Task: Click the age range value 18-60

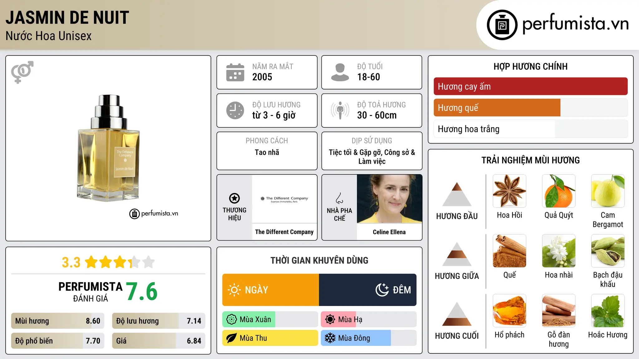Action: point(368,77)
